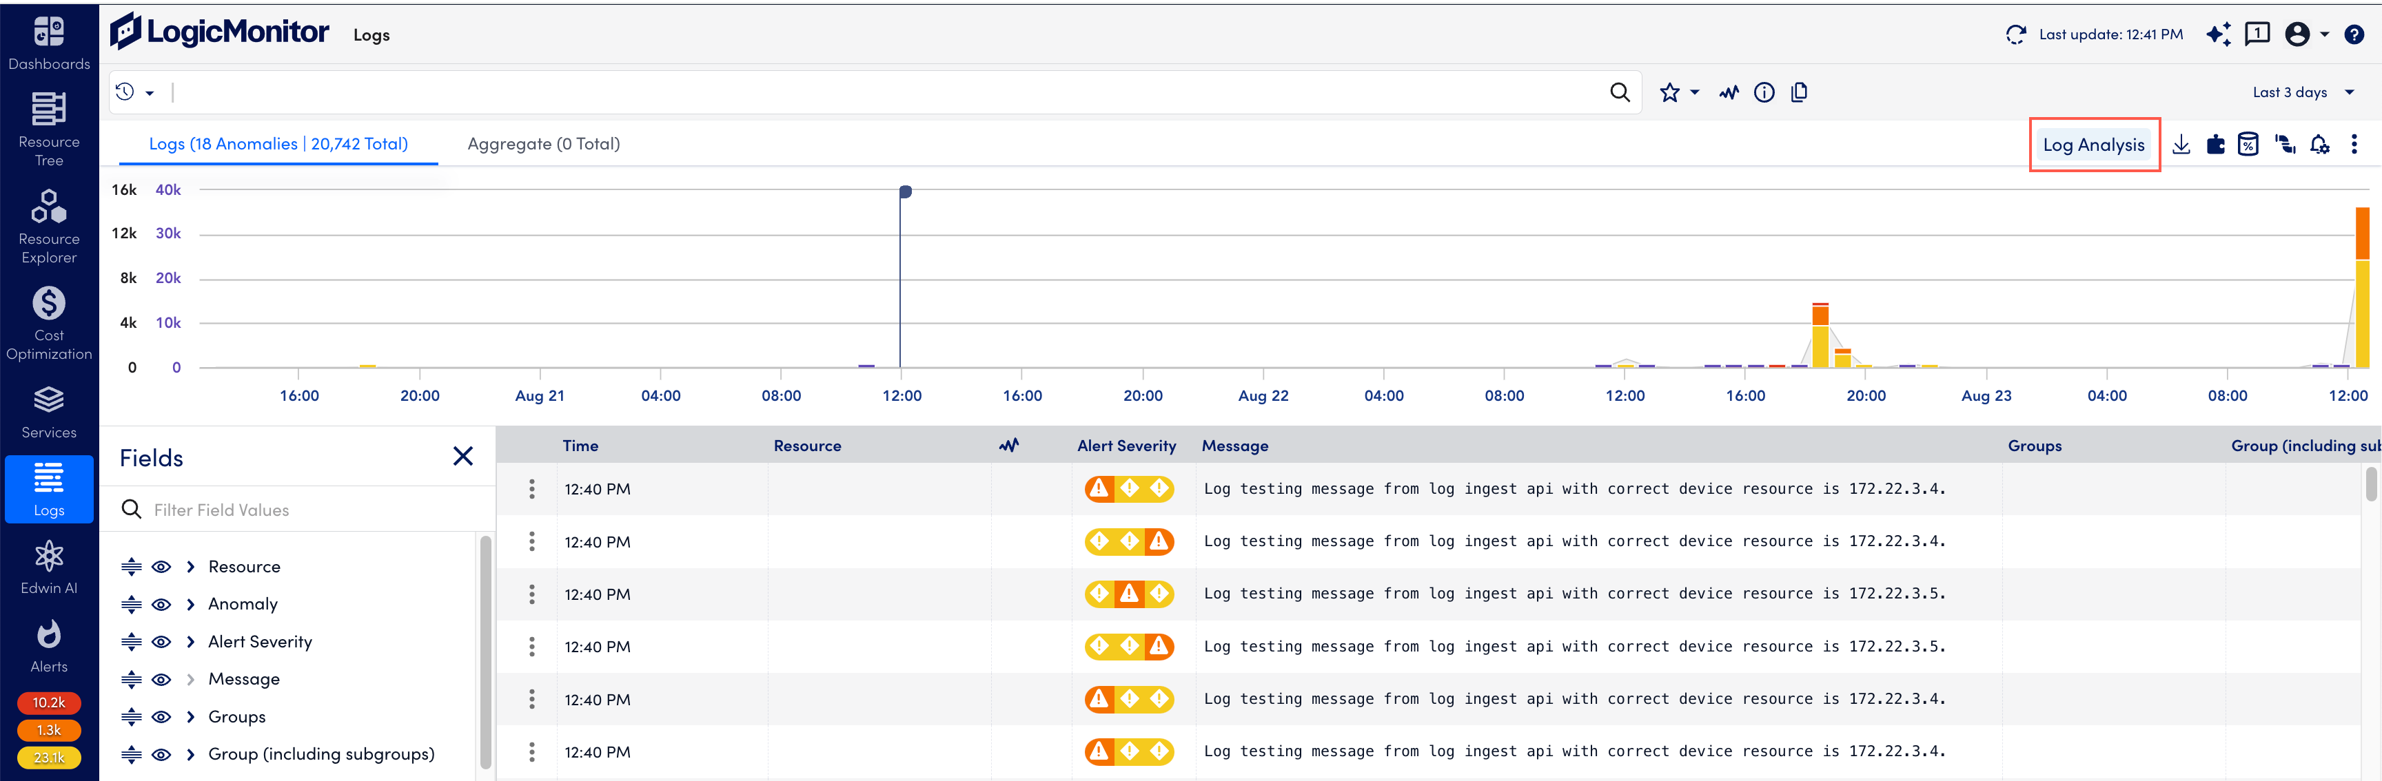Click the percent calculator icon
The height and width of the screenshot is (781, 2382).
click(x=2248, y=144)
